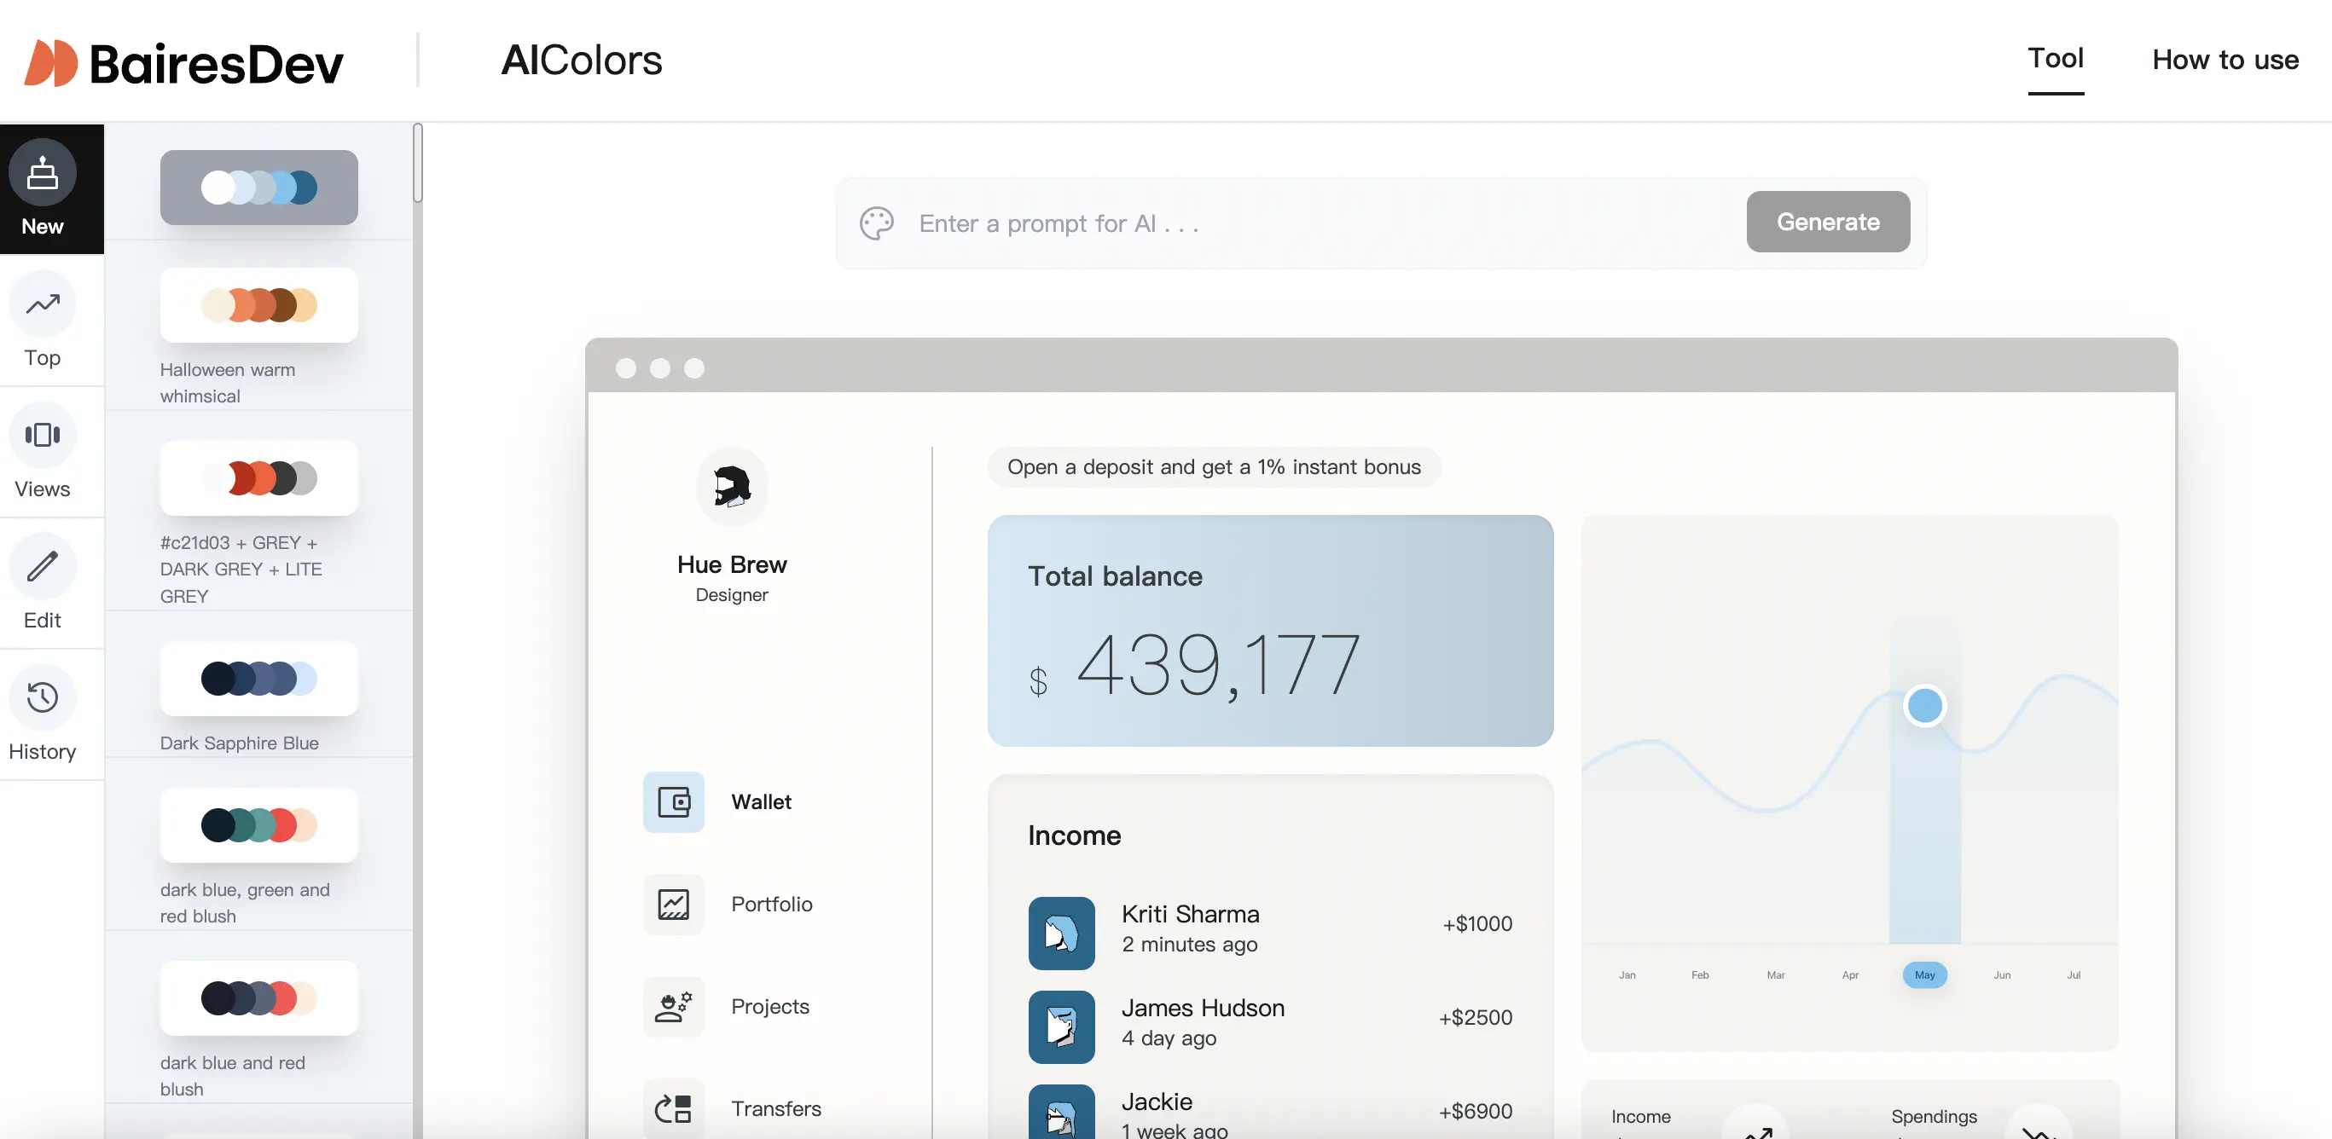Image resolution: width=2332 pixels, height=1139 pixels.
Task: Switch to the Tool tab
Action: [x=2055, y=59]
